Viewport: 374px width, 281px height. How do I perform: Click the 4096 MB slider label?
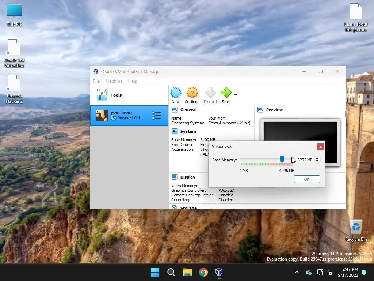[x=287, y=171]
